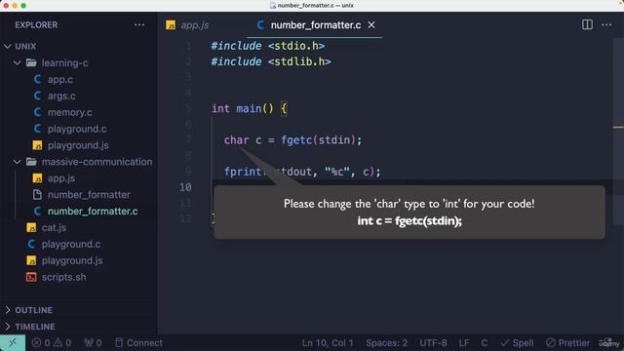
Task: Click the JS icon beside cat.js
Action: tap(31, 227)
